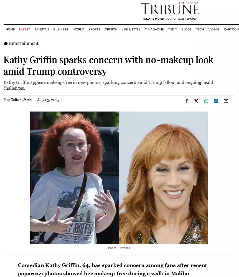The image size is (239, 277).
Task: Go to PAKISTAN section
Action: coord(42,29)
